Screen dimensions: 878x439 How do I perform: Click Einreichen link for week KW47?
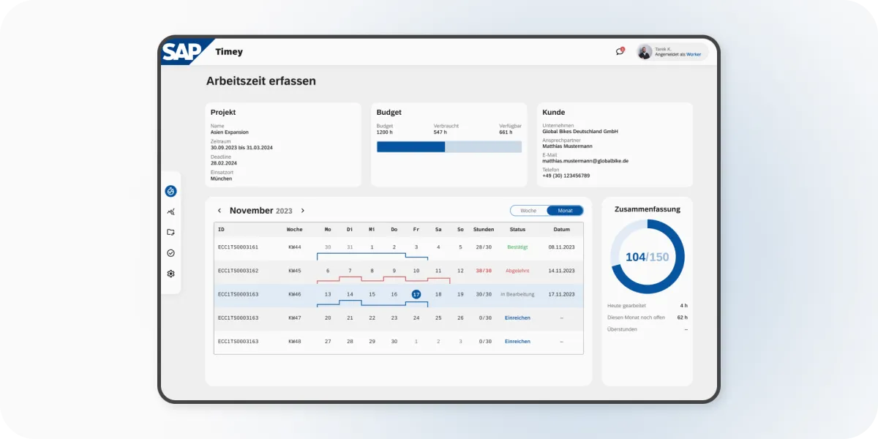click(x=517, y=318)
